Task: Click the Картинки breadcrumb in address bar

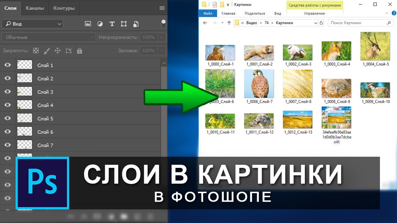Action: point(284,23)
